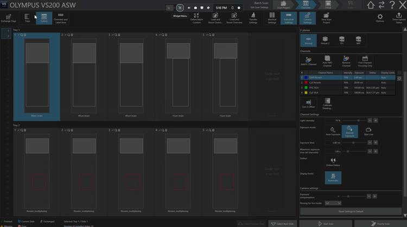Switch to the Trays view tab
This screenshot has width=407, height=227.
[27, 18]
